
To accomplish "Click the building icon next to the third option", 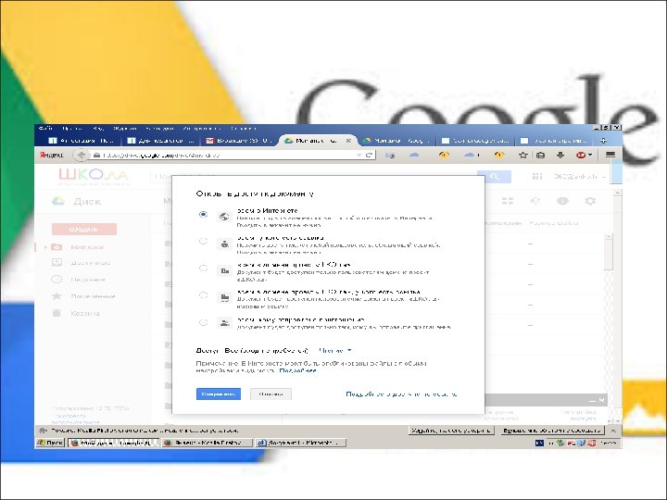I will click(x=224, y=270).
